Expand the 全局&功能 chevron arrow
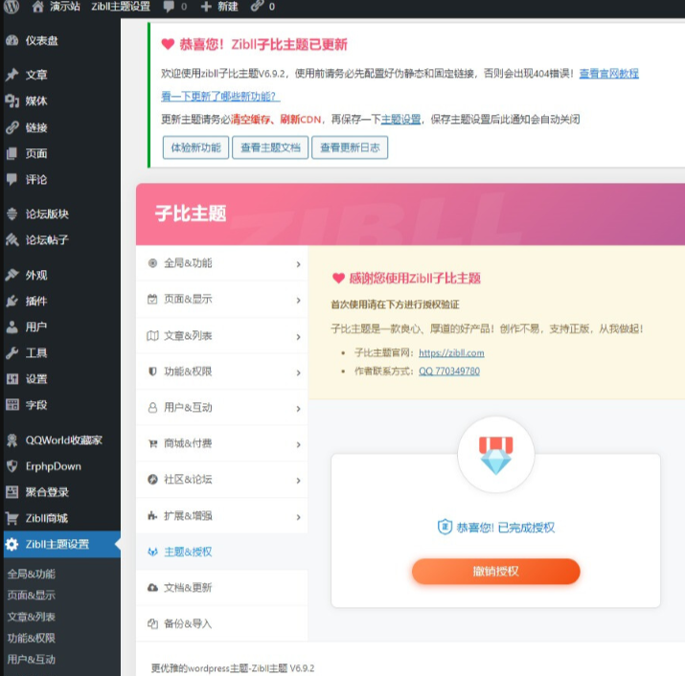The image size is (685, 676). [298, 263]
